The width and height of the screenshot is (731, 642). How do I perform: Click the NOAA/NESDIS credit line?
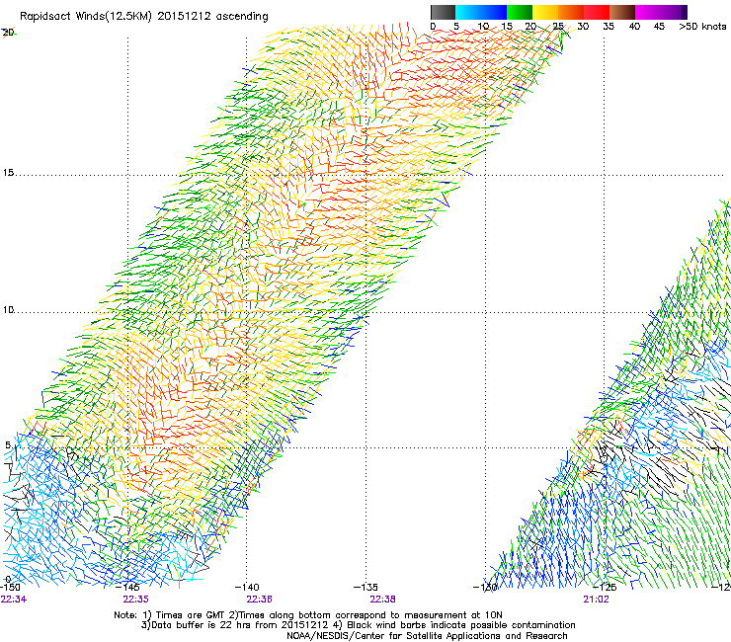tap(427, 635)
